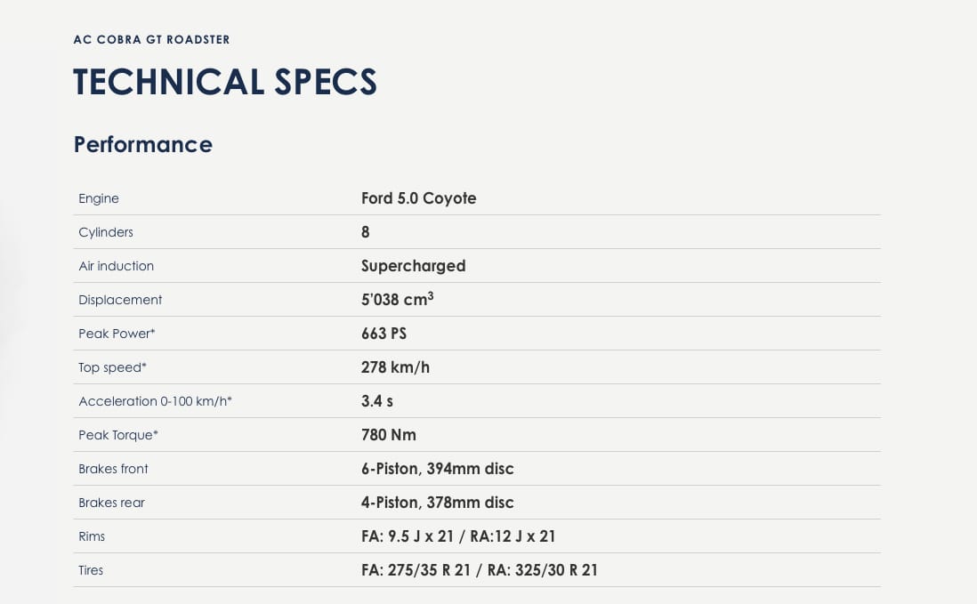Click the TECHNICAL SPECS heading
977x604 pixels.
point(225,82)
